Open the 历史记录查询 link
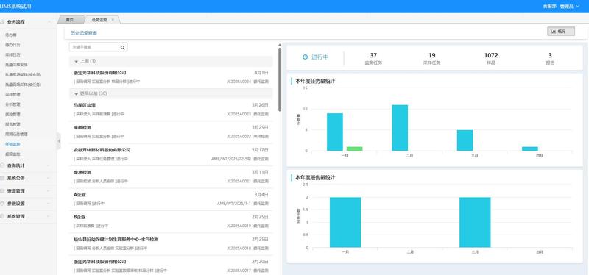 pos(84,33)
